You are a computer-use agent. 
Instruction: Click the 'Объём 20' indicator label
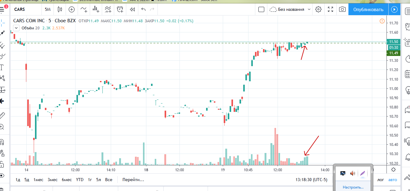click(x=31, y=28)
